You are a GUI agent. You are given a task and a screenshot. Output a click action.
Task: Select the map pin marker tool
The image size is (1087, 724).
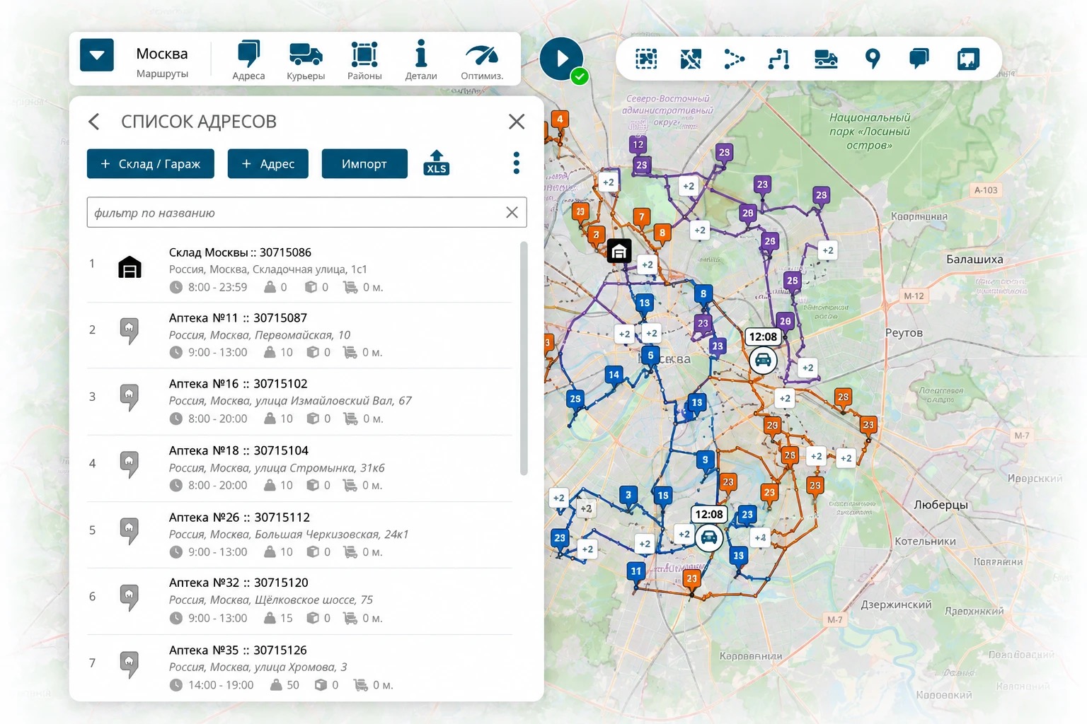tap(873, 59)
